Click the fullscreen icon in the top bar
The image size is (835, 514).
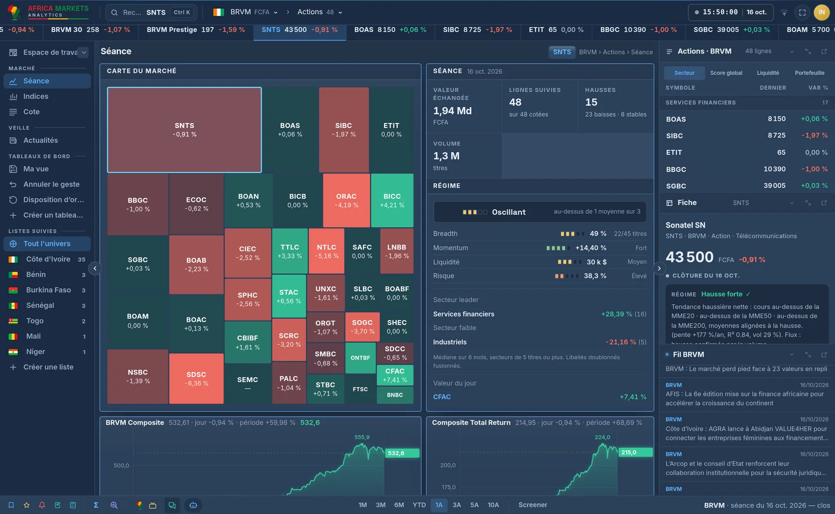[x=802, y=12]
